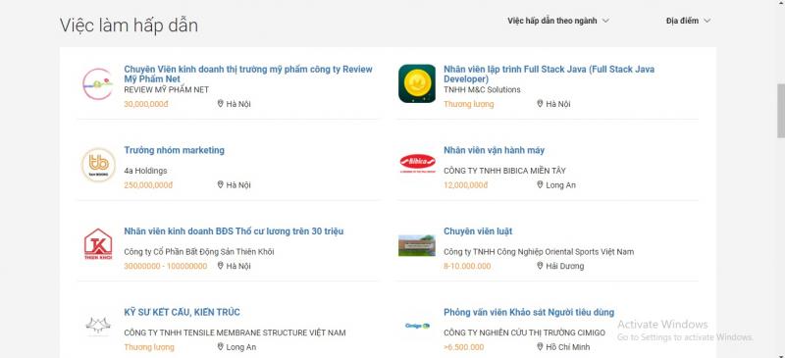Click the Review Mỹ Phẩm Net company logo
Screen dimensions: 785x358
click(x=98, y=84)
